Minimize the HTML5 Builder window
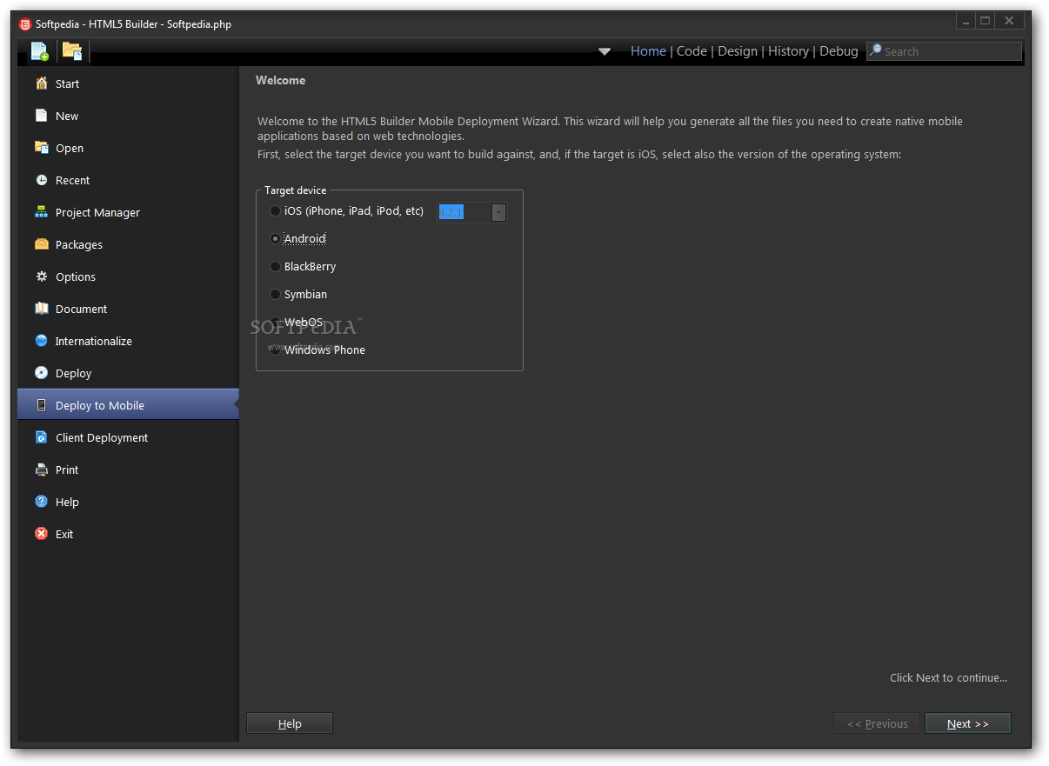The image size is (1049, 766). point(965,21)
